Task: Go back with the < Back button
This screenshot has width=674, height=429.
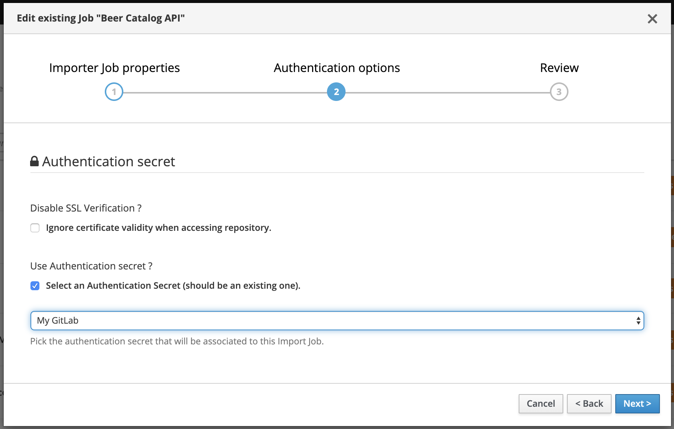Action: [x=589, y=404]
